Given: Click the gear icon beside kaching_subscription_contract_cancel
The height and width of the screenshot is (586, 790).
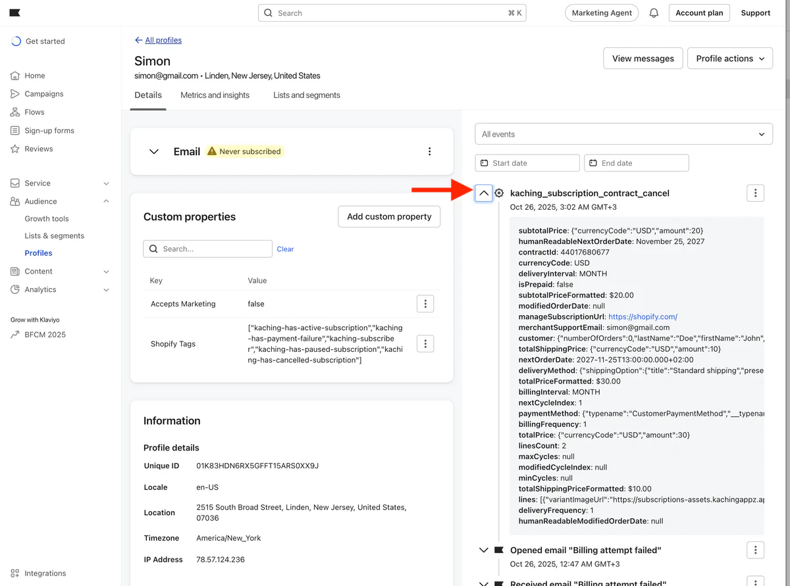Looking at the screenshot, I should 499,193.
